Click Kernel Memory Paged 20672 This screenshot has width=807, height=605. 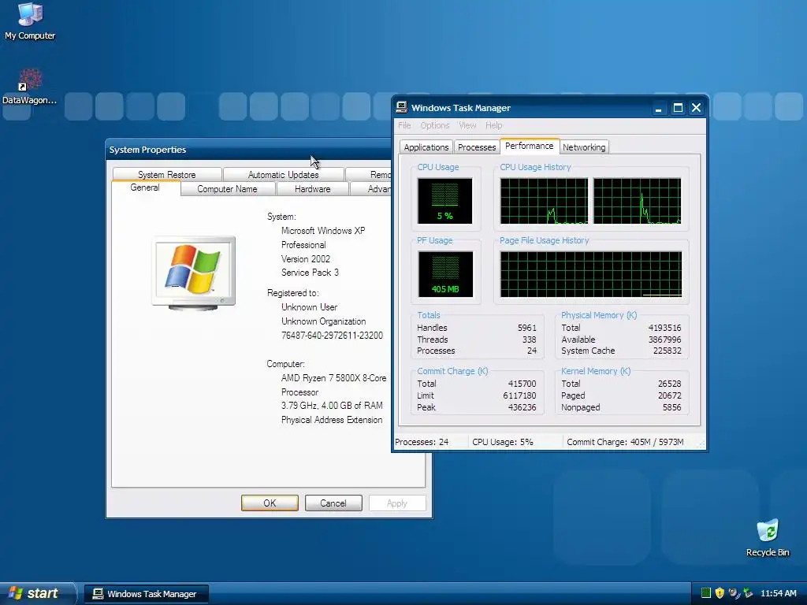(670, 395)
